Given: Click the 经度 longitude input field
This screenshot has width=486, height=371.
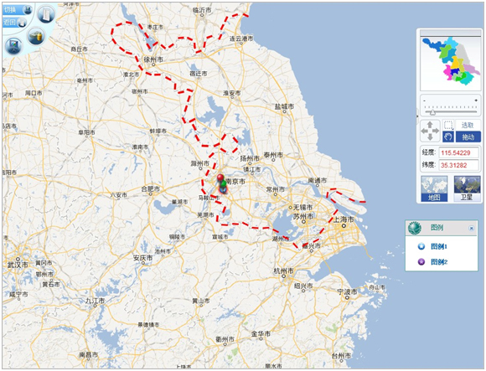Looking at the screenshot, I should coord(458,152).
